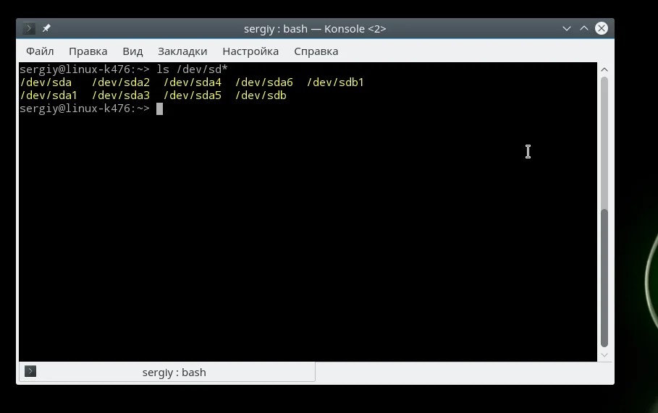Click the terminal scrollbar thumb

[x=604, y=278]
